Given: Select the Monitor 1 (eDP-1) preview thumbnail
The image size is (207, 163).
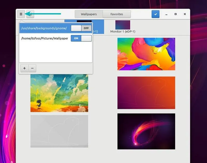Looking at the screenshot, I should pos(123,25).
